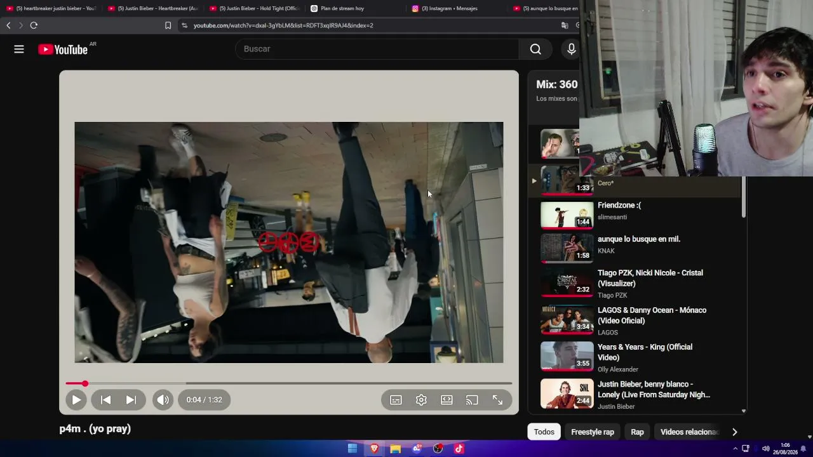The image size is (813, 457).
Task: Click inside the Buscar search field
Action: point(377,49)
